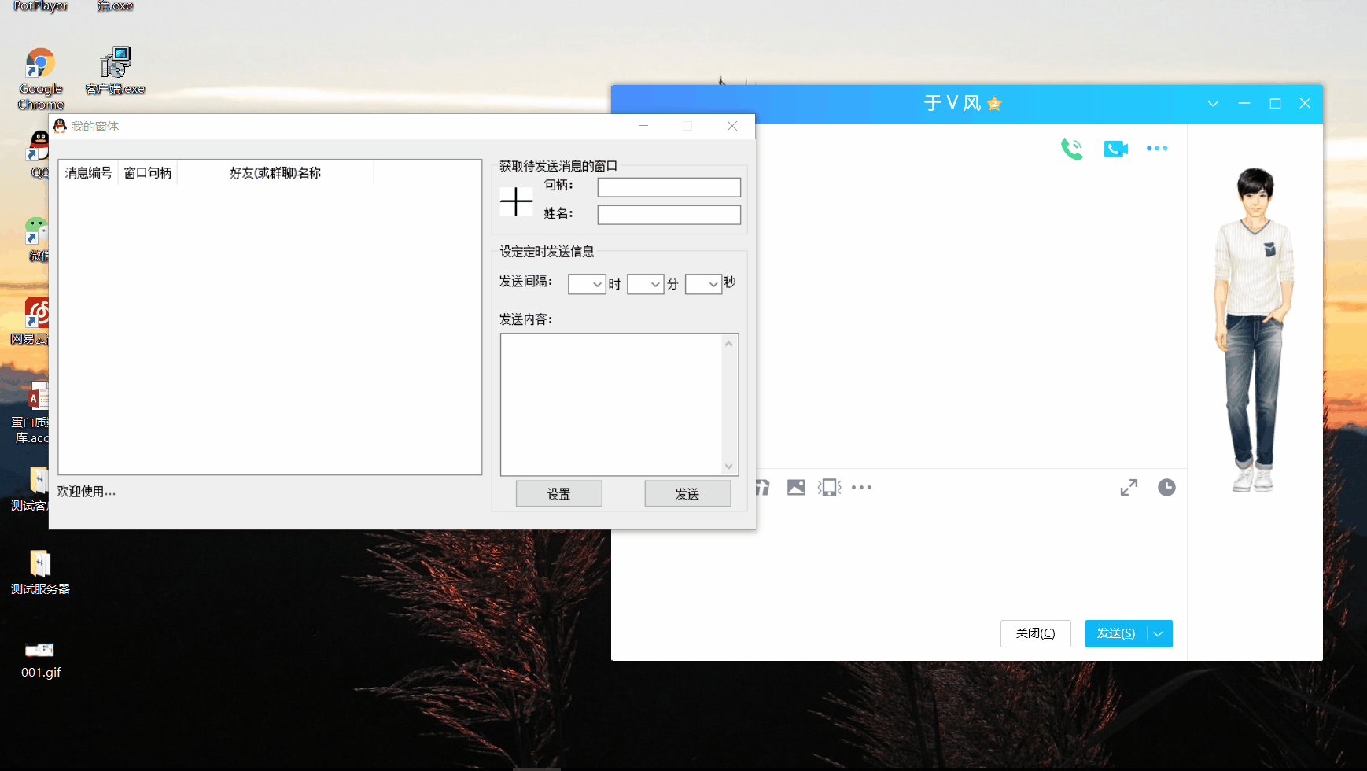Click the crosshair window picker tool
The height and width of the screenshot is (771, 1367).
[x=515, y=201]
